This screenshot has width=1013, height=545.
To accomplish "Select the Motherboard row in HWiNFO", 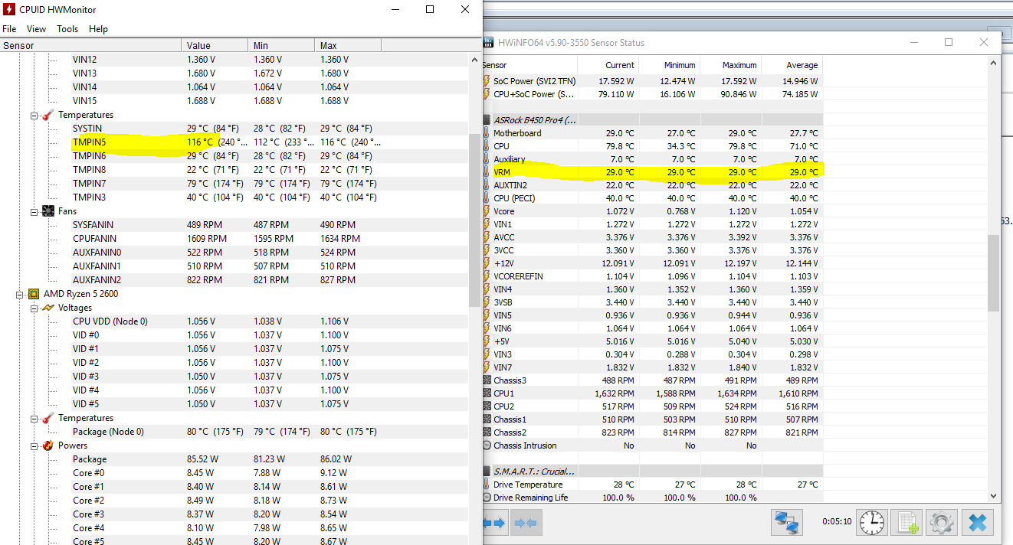I will tap(653, 133).
